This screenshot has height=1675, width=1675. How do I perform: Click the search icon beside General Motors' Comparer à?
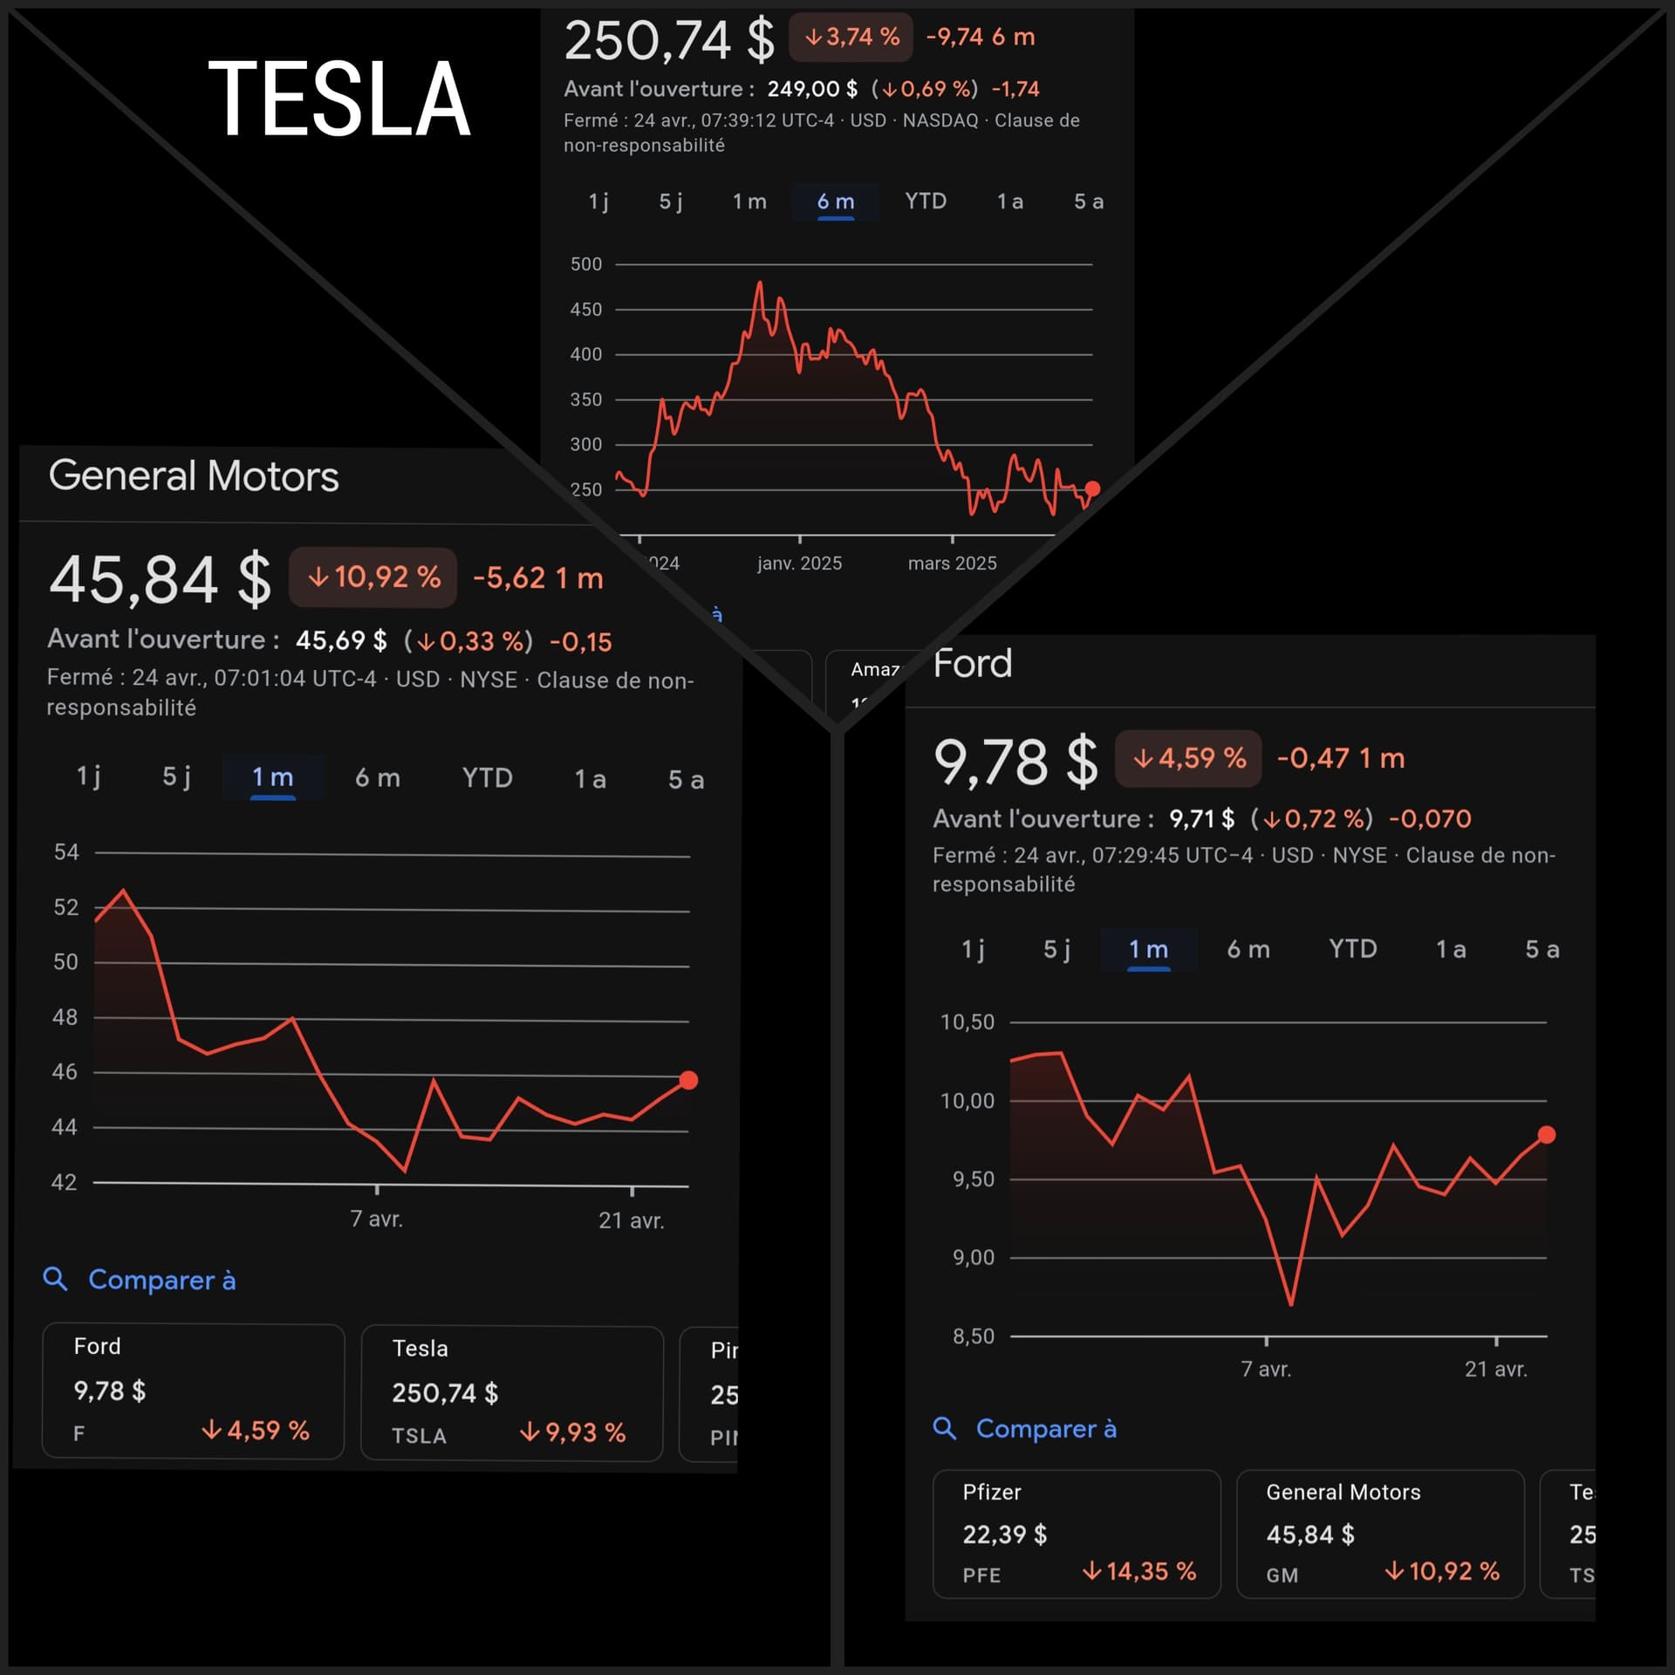(56, 1279)
